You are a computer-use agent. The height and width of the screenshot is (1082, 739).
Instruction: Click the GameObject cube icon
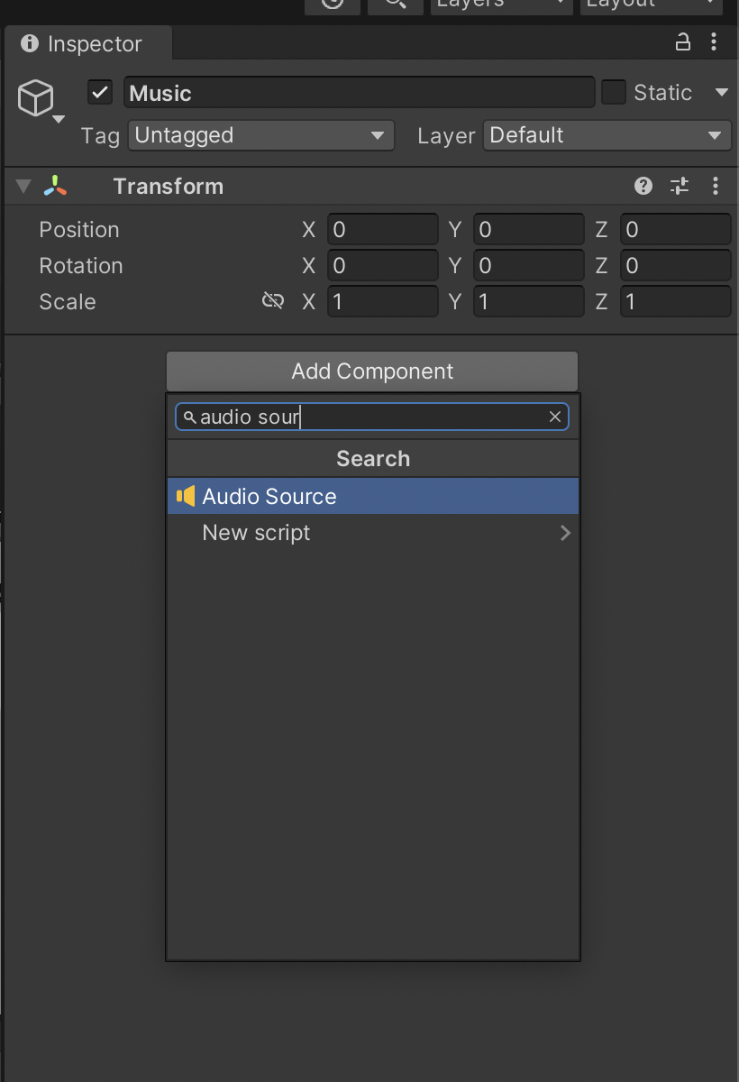point(36,97)
